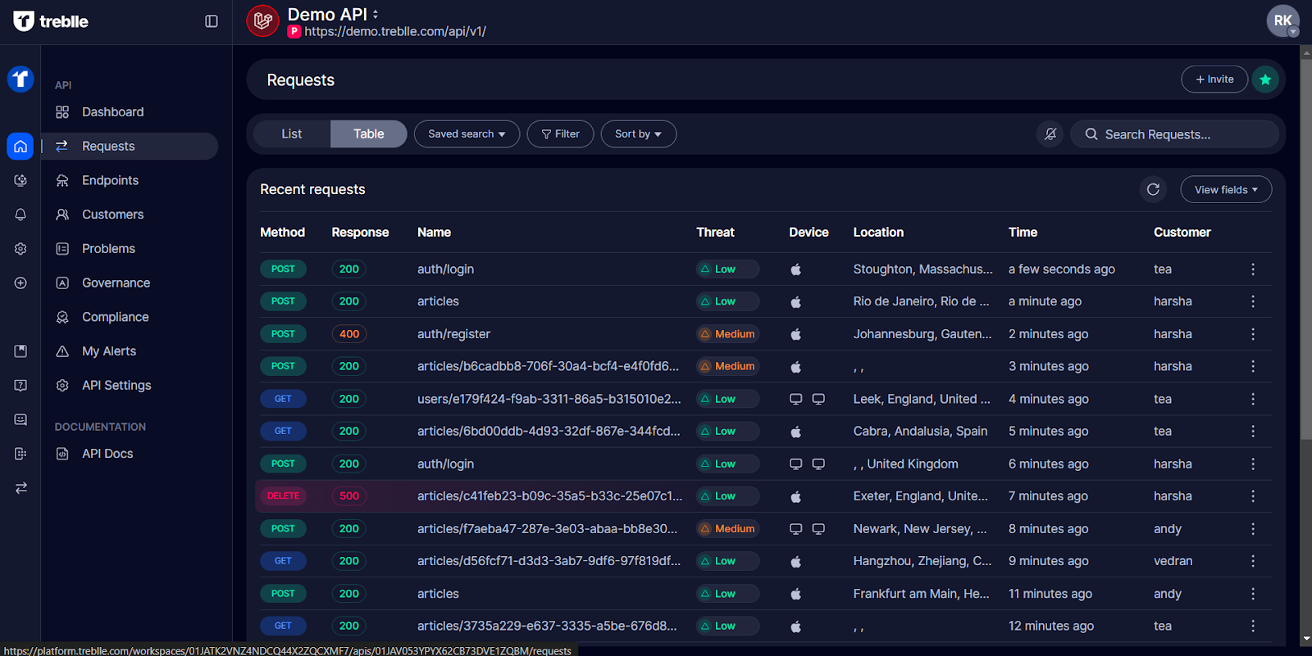The height and width of the screenshot is (656, 1312).
Task: Go to Customers in the sidebar
Action: click(x=113, y=215)
